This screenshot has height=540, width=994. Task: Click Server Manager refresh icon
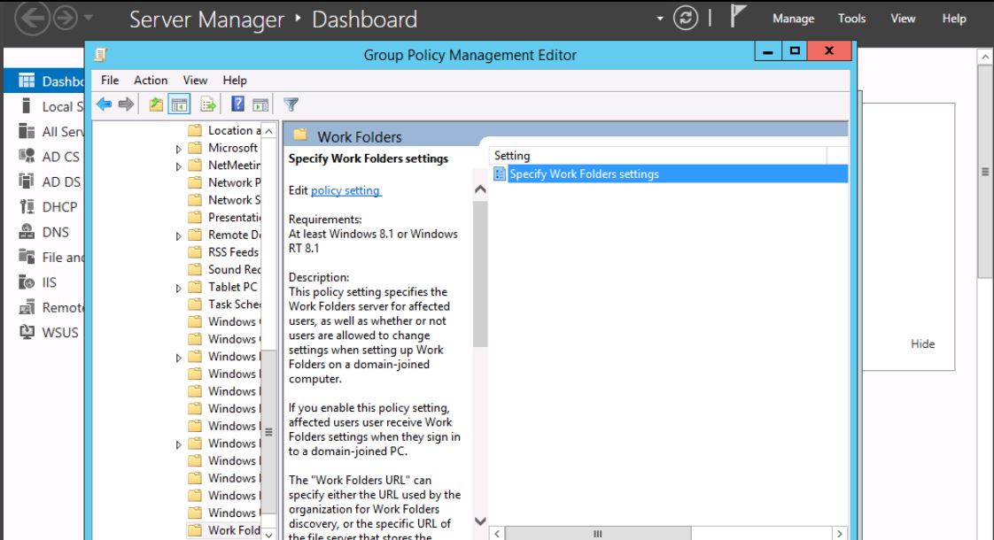(x=686, y=19)
